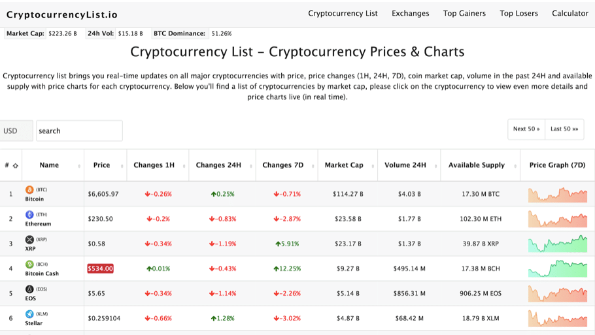The image size is (595, 335).
Task: Click EOS volume $856.31 M
Action: pyautogui.click(x=409, y=293)
